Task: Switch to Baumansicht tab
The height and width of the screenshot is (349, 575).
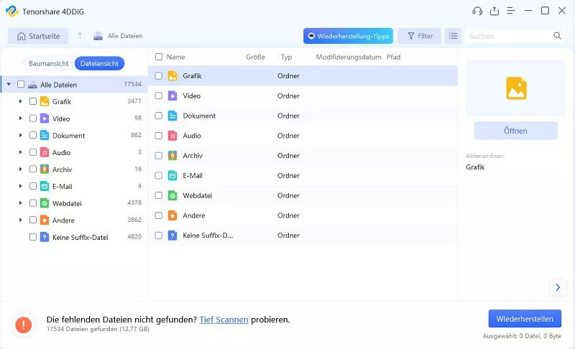Action: 48,63
